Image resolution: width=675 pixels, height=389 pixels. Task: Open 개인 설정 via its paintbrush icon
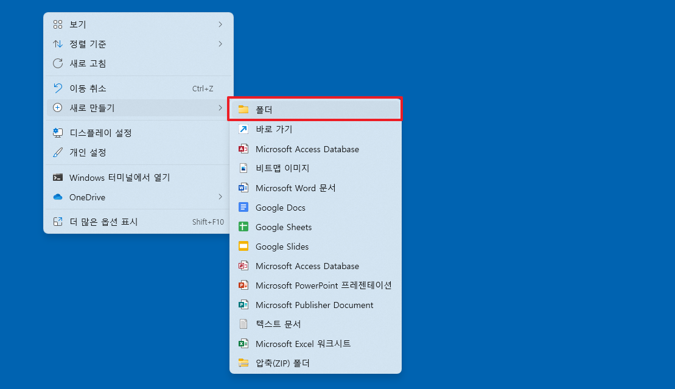[58, 153]
